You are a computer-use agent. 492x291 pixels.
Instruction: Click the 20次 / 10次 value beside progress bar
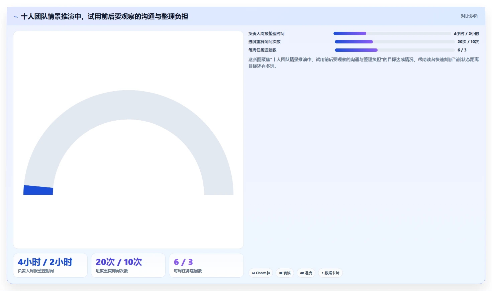pos(468,42)
